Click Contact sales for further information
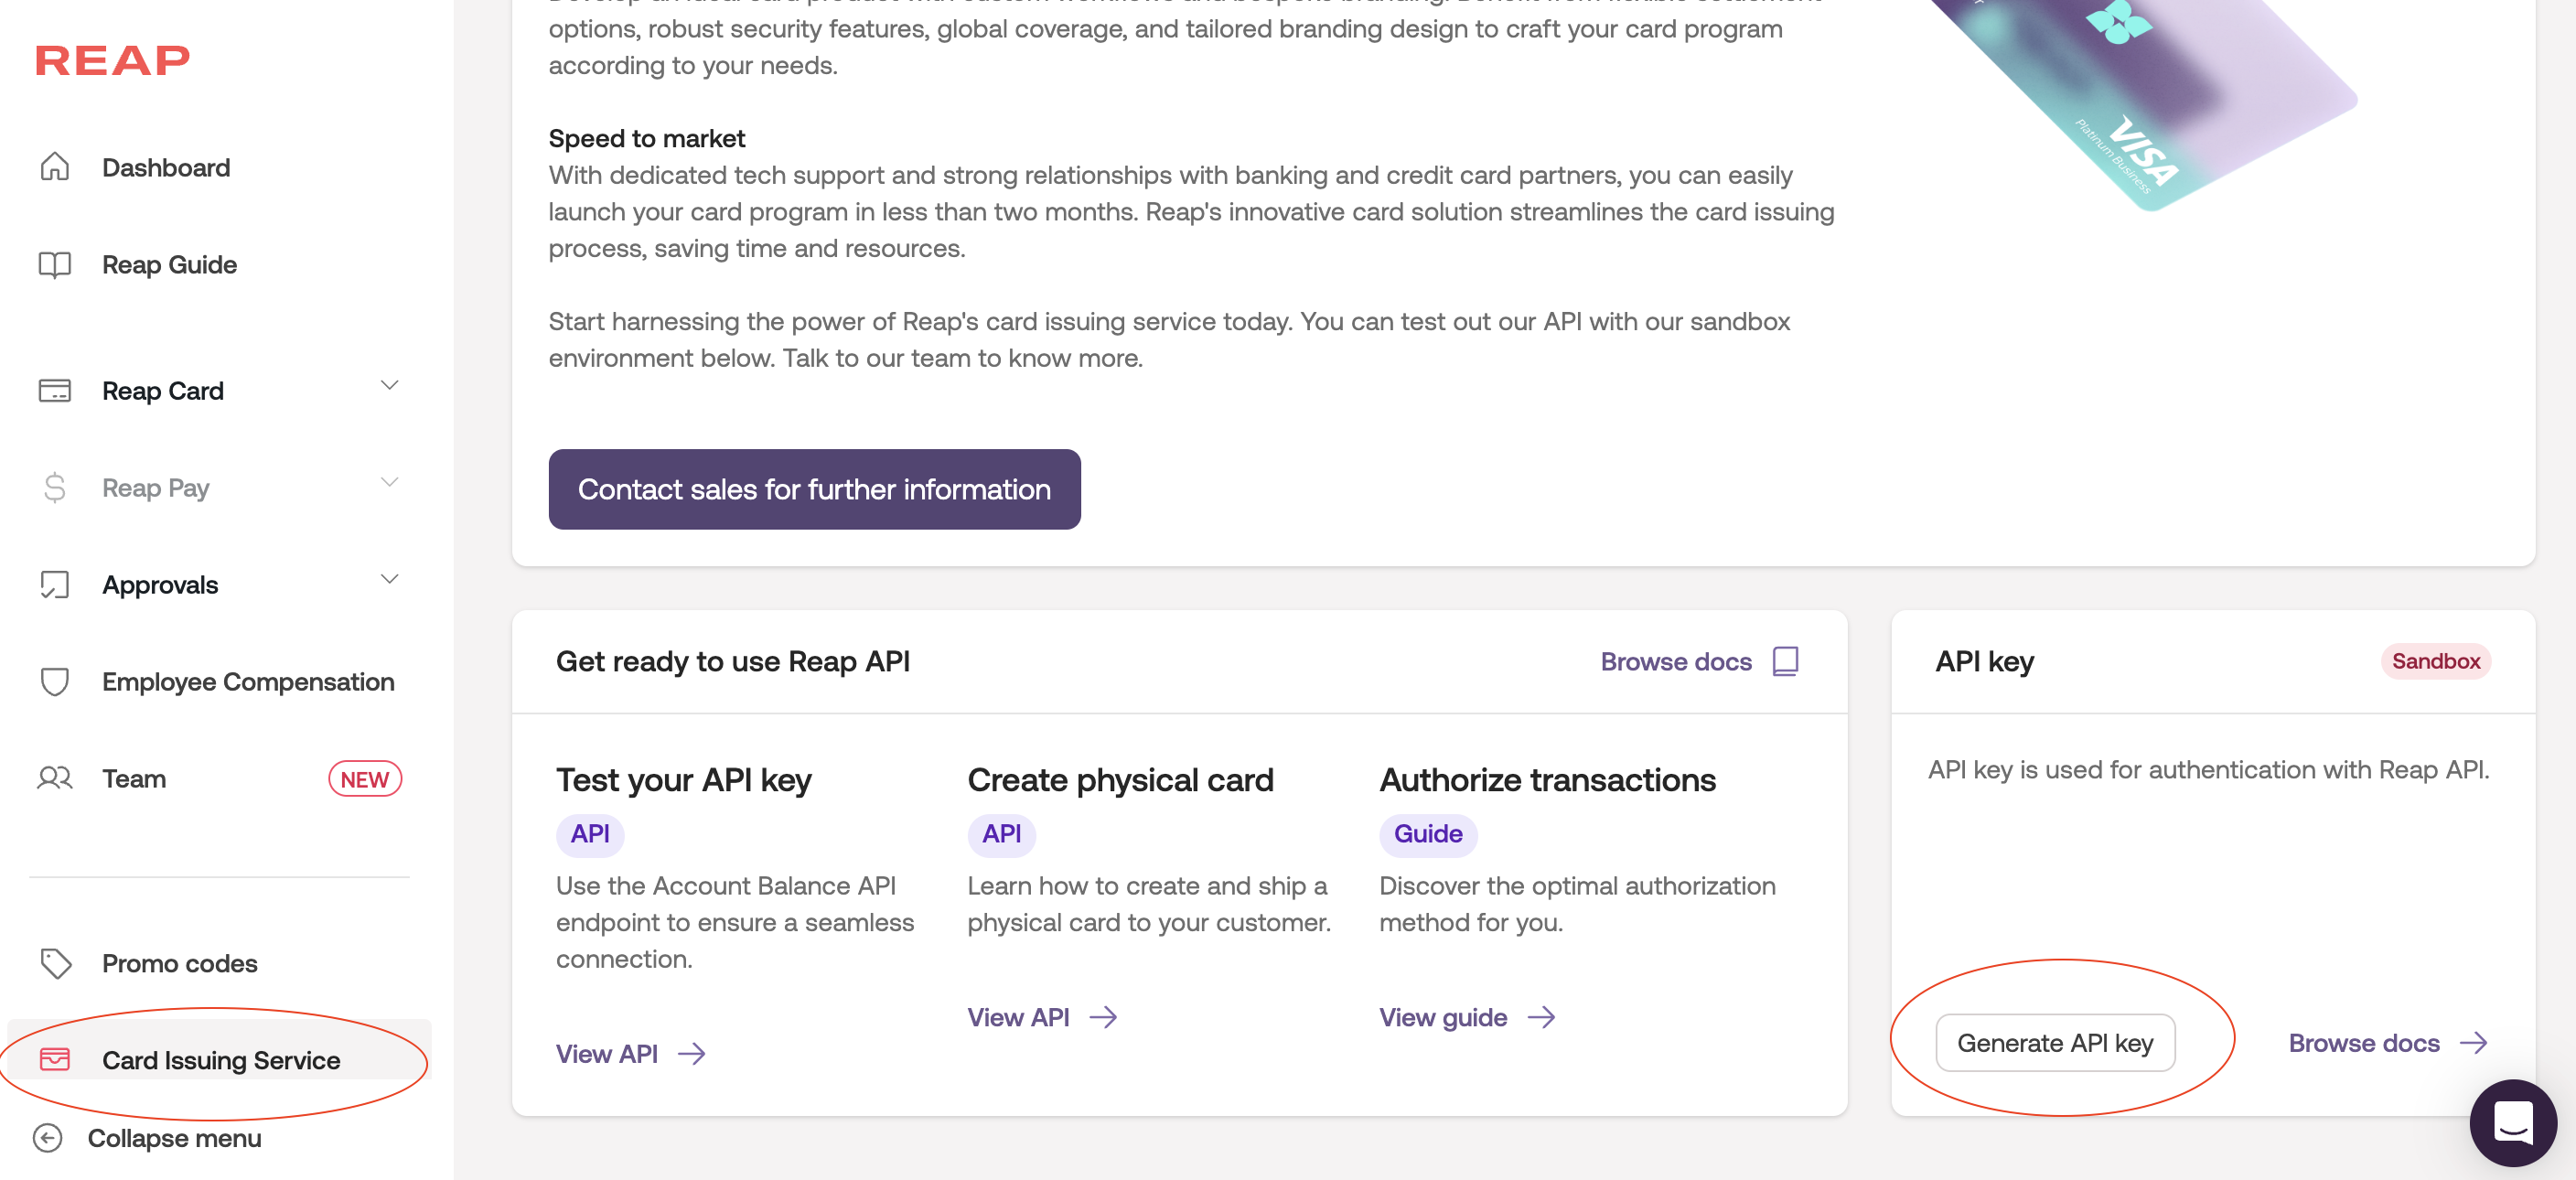Viewport: 2576px width, 1180px height. click(814, 489)
